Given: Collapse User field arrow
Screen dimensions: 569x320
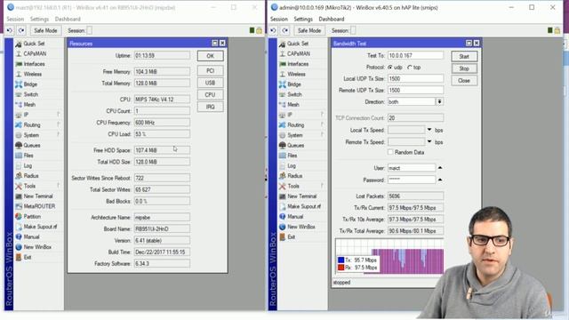Looking at the screenshot, I should coord(440,168).
